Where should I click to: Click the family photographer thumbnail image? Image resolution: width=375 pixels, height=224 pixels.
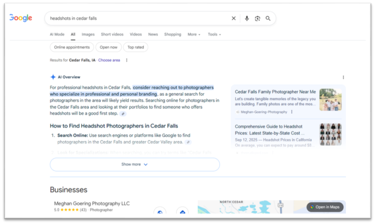pos(330,100)
